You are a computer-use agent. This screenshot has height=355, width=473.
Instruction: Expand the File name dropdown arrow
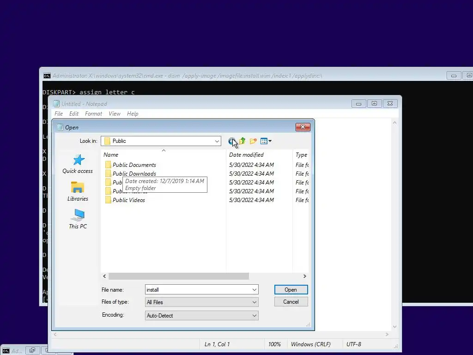255,290
